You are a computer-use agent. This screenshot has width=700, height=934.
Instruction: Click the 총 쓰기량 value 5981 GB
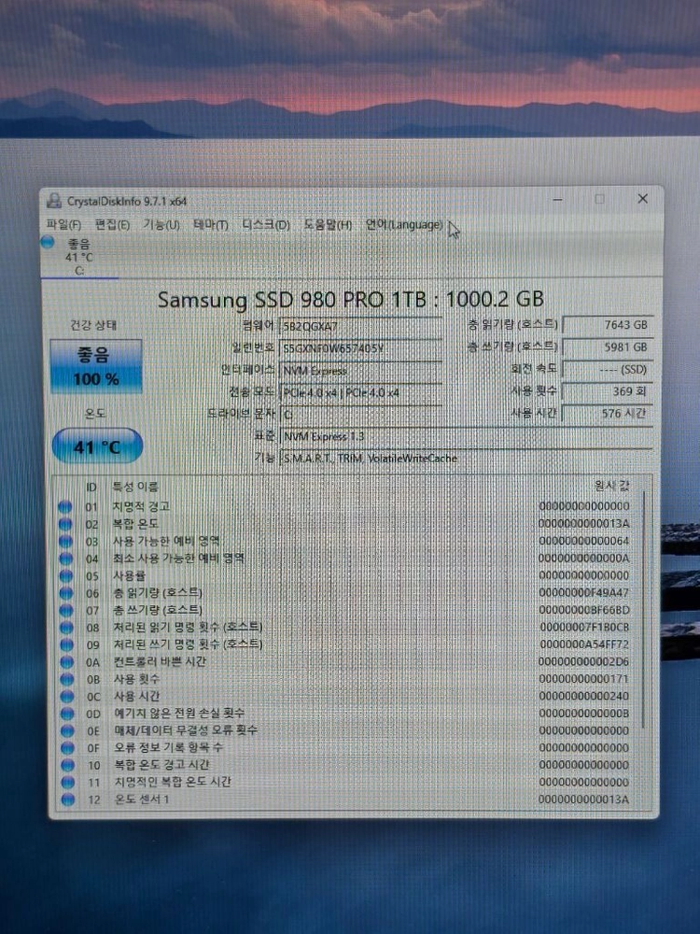tap(608, 347)
